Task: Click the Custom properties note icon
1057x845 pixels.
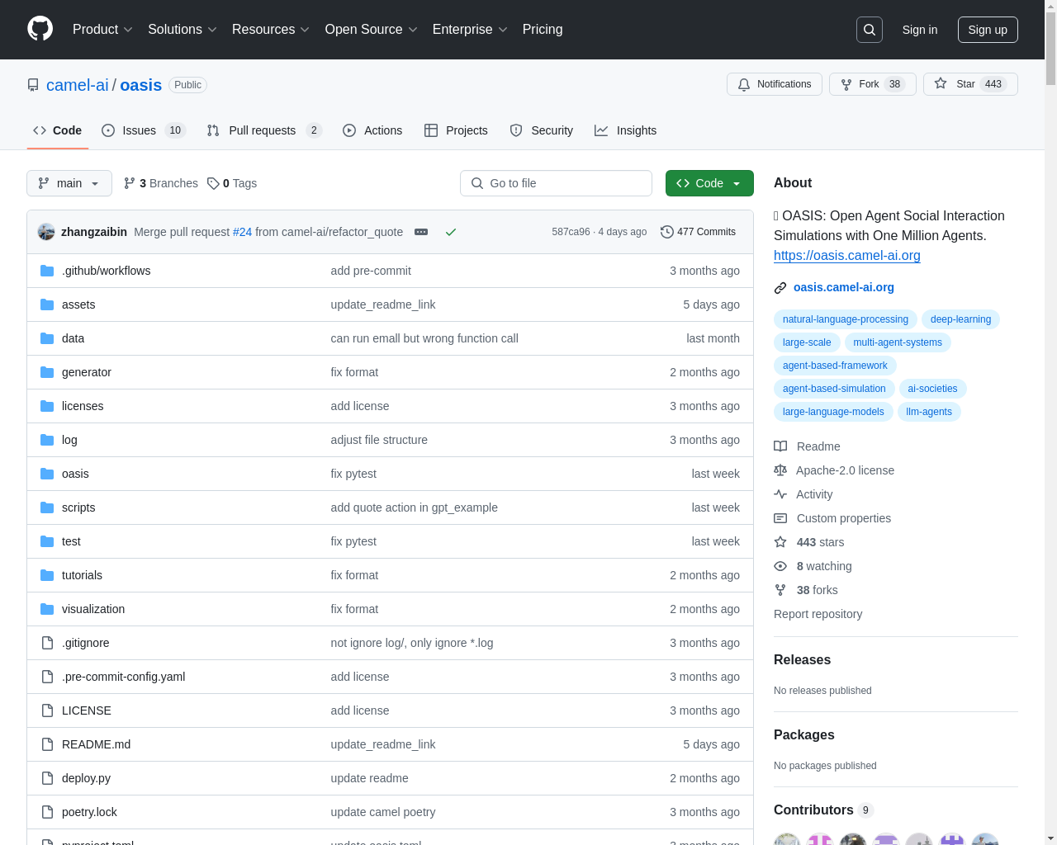Action: coord(780,518)
